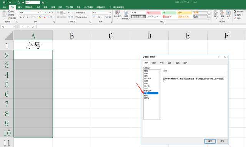
Task: Switch to the Formulas (公式) ribbon tab
Action: tap(38, 7)
